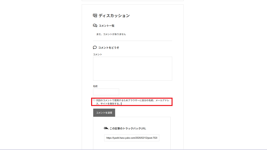
Task: Click the この記事のトラックバックURL heading
Action: [x=128, y=128]
